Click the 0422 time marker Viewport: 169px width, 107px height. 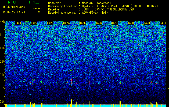[34, 23]
